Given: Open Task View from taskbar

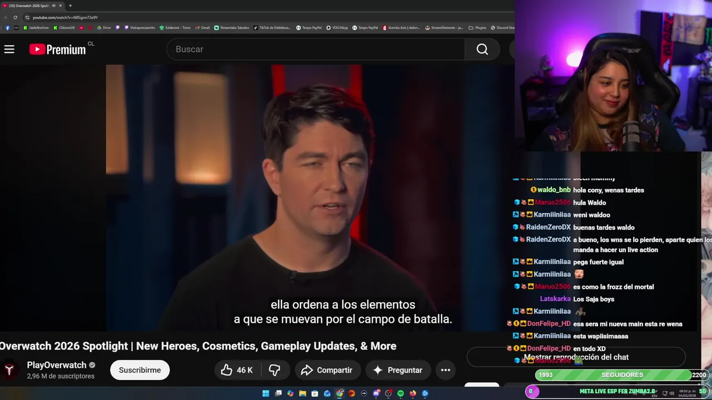Looking at the screenshot, I should [x=278, y=393].
